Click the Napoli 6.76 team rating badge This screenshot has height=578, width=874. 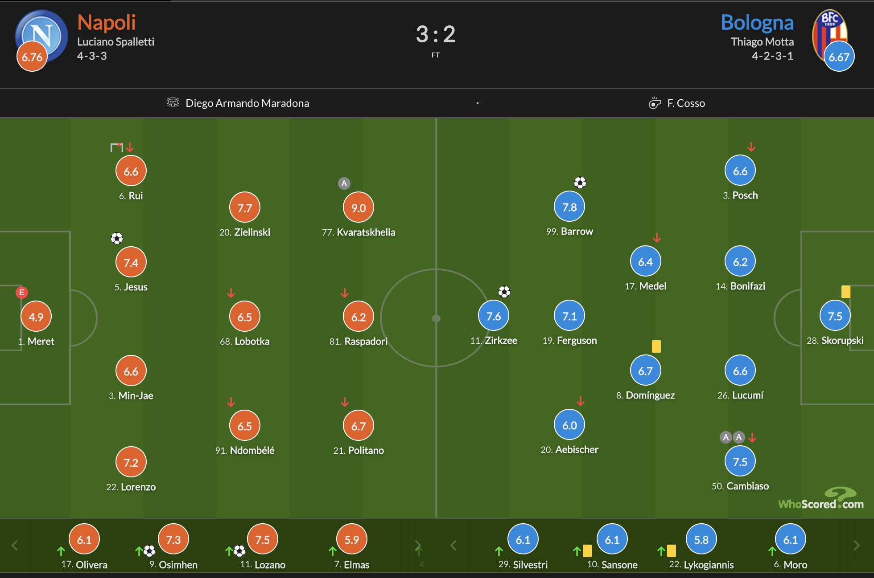point(32,57)
